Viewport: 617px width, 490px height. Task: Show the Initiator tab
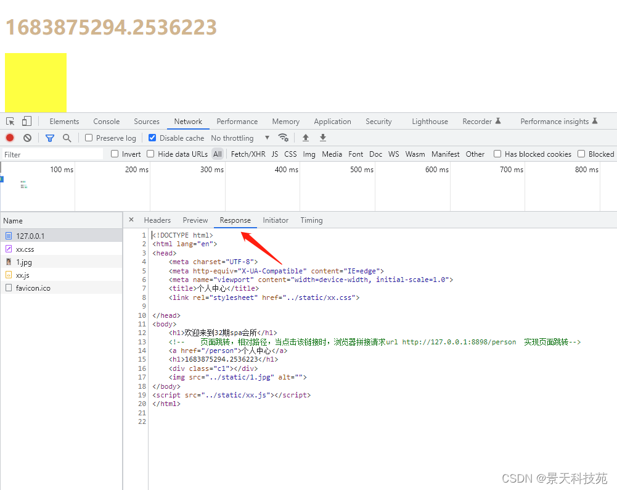click(x=276, y=220)
